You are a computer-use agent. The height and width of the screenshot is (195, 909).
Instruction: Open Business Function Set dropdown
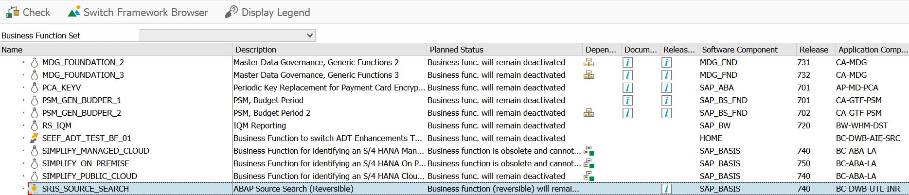pos(309,35)
